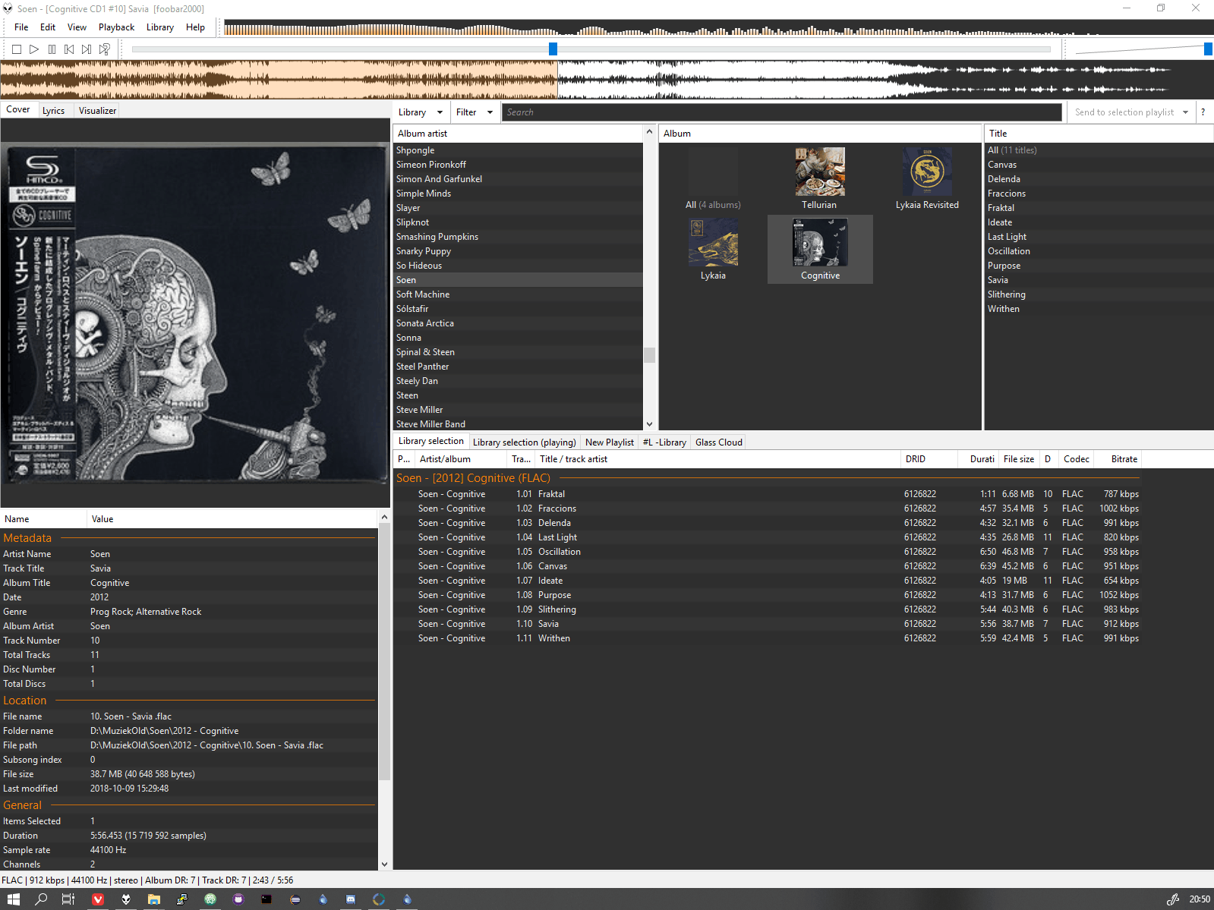
Task: Select Oscillation in the Title list
Action: [x=1099, y=251]
